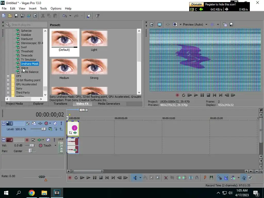Image resolution: width=264 pixels, height=198 pixels.
Task: Expand the OFX folder in the plug-in tree
Action: pos(8,76)
